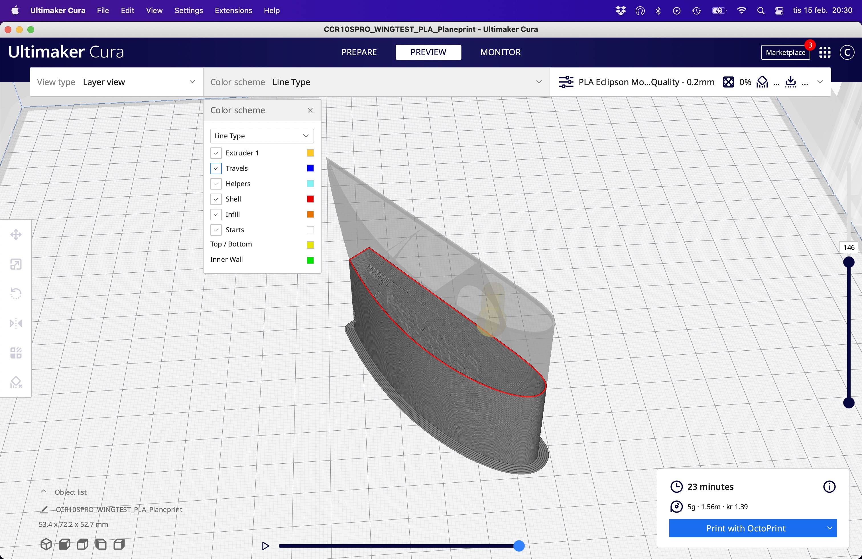Image resolution: width=862 pixels, height=559 pixels.
Task: Click Print with OctoPrint button
Action: [745, 528]
